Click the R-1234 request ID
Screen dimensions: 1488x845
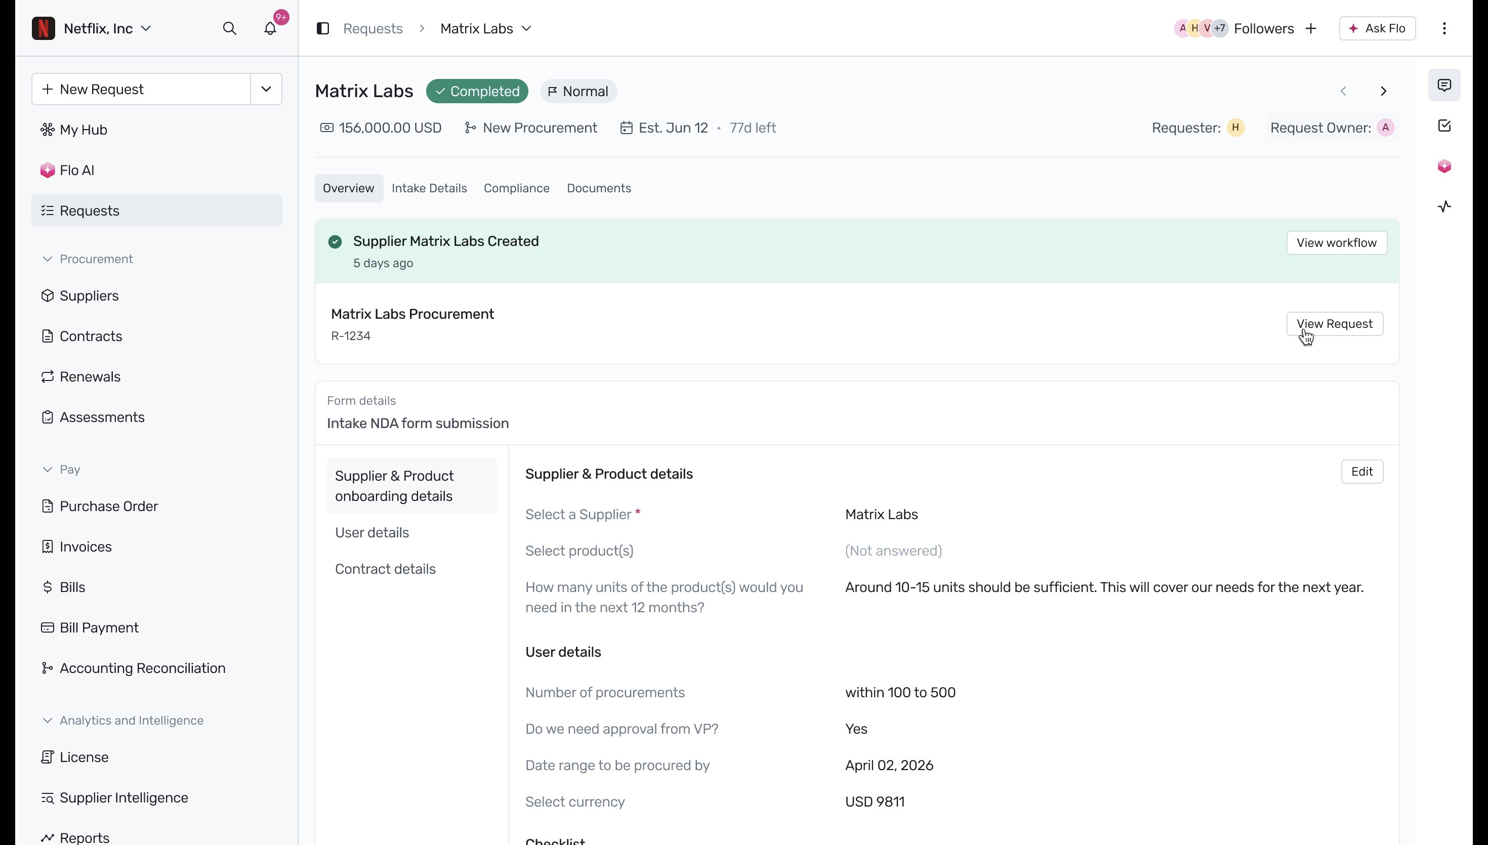(351, 336)
